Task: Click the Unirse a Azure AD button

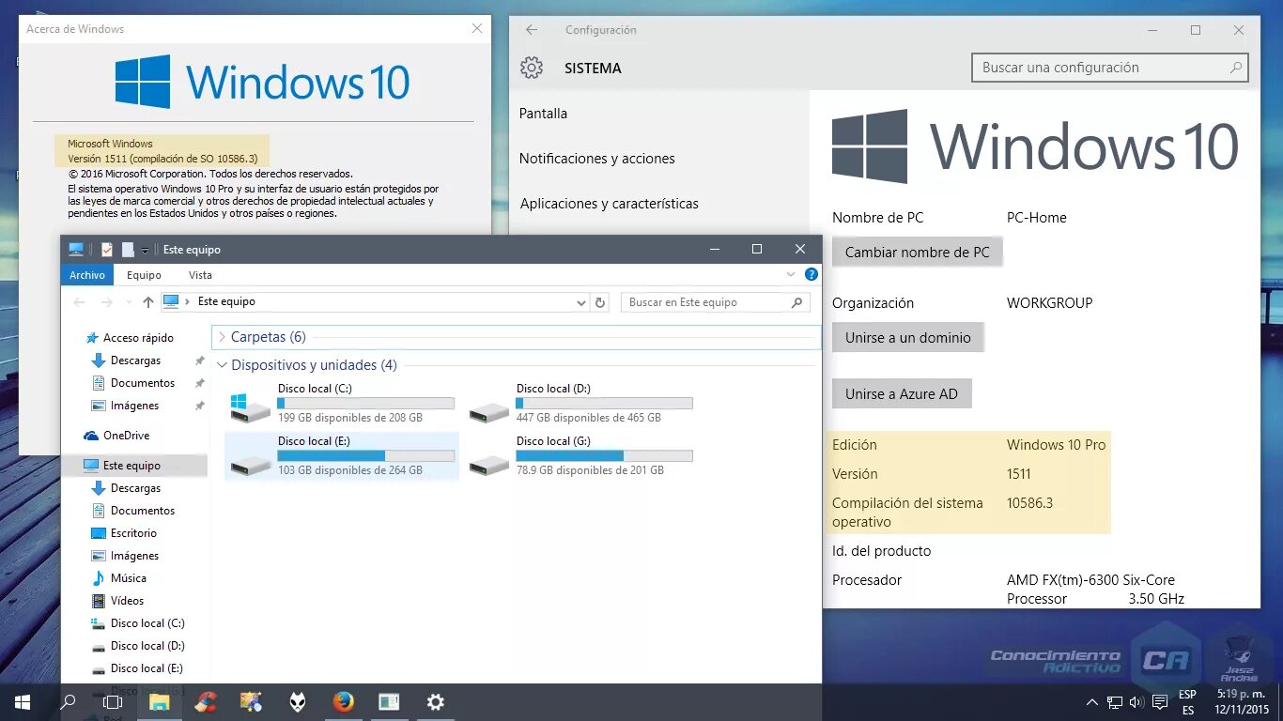Action: (901, 393)
